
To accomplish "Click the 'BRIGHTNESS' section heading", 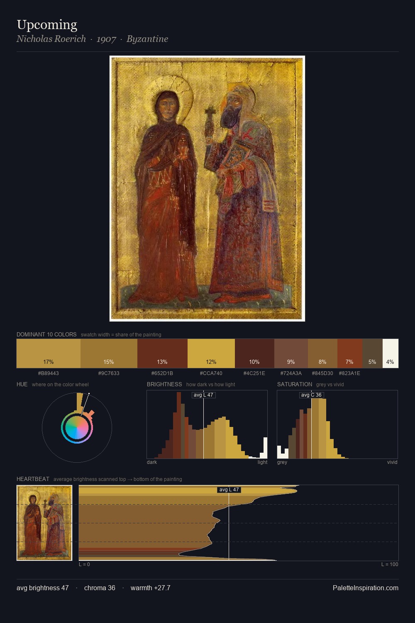I will coord(164,384).
